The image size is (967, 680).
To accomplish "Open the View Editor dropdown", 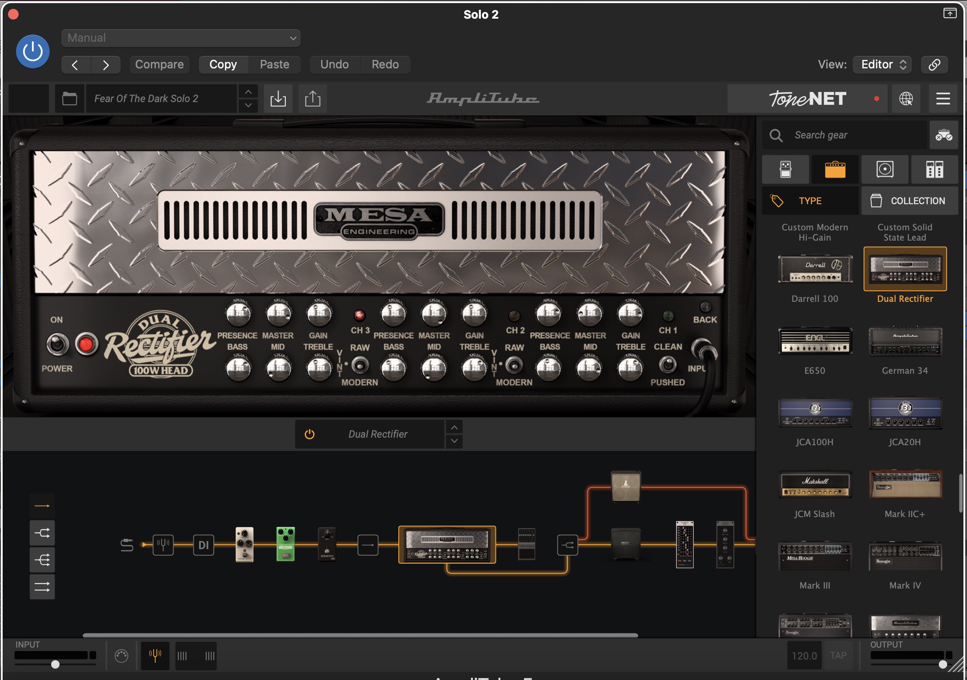I will [x=883, y=65].
